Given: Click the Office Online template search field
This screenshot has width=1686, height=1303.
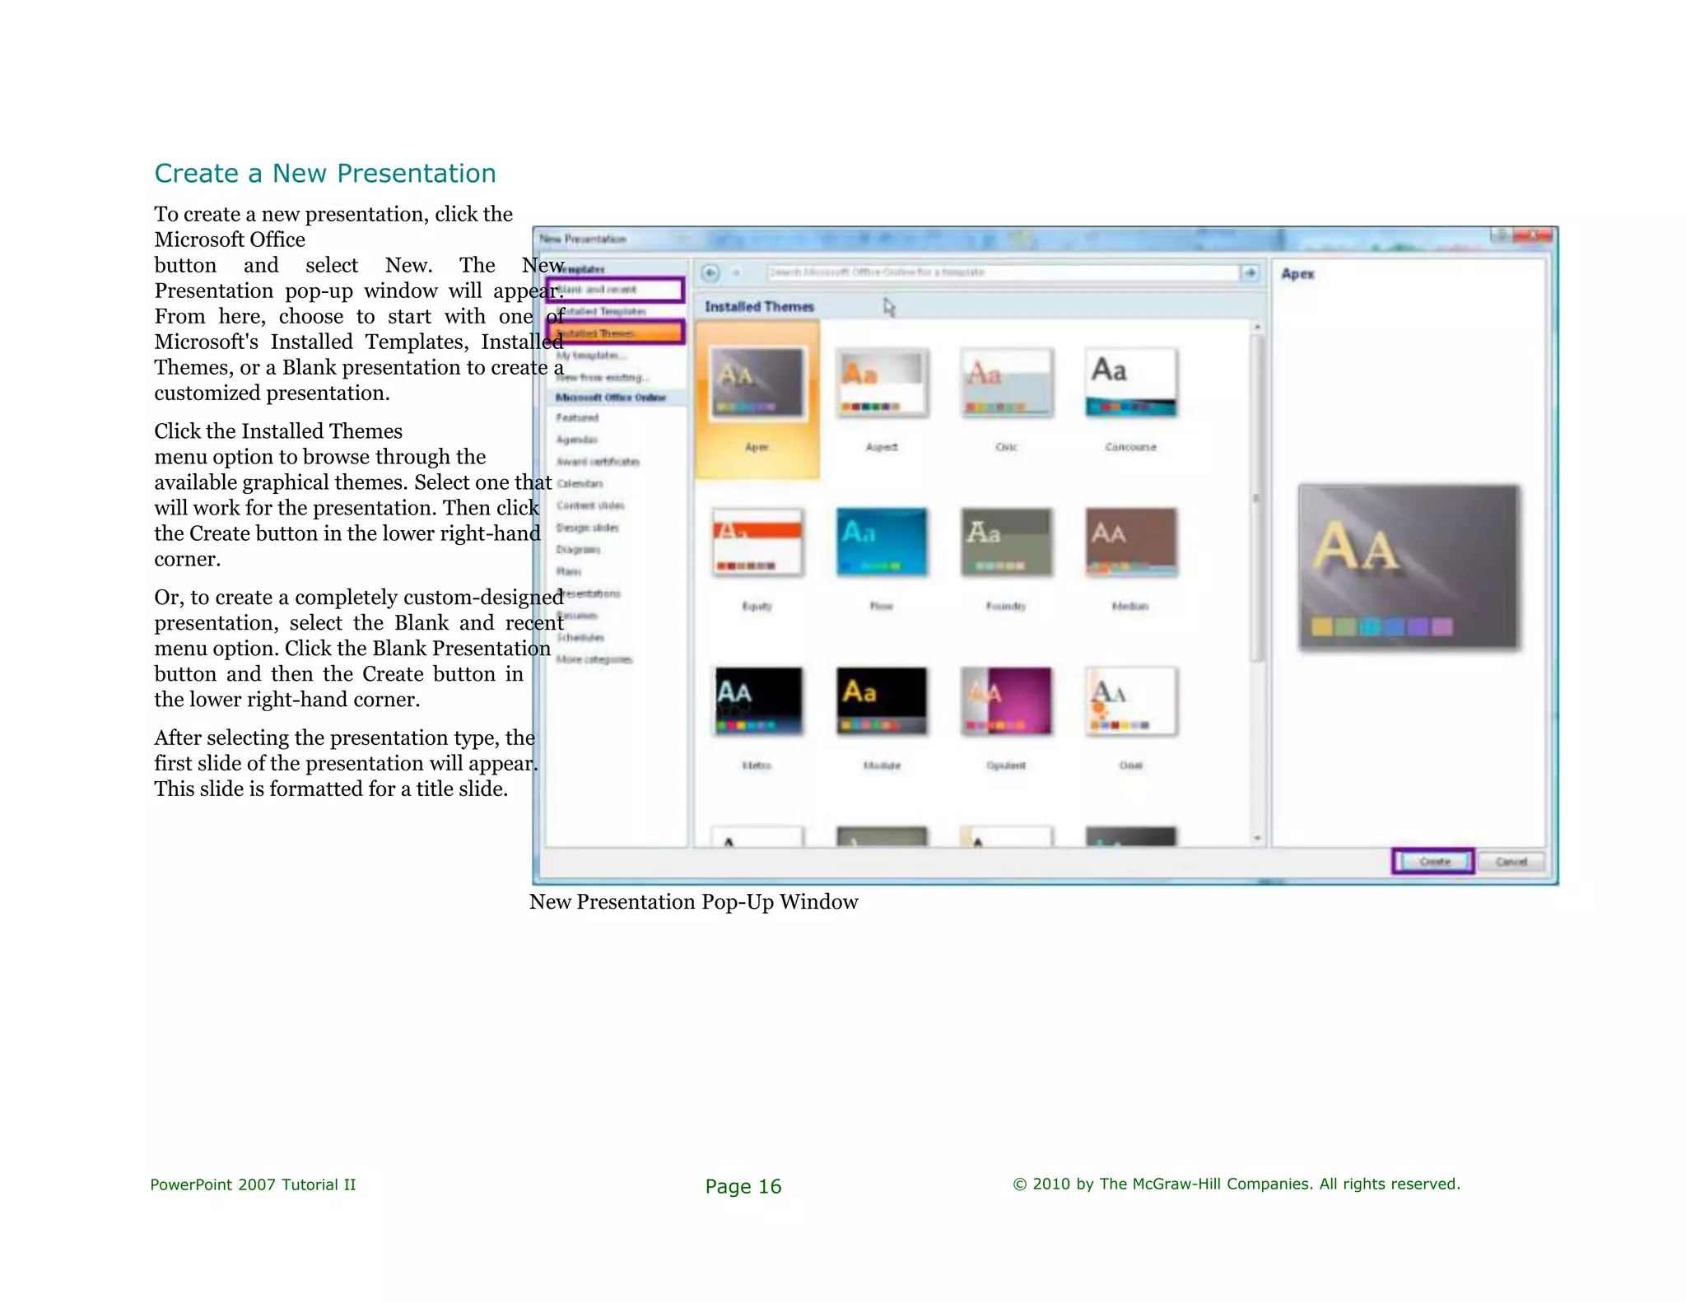Looking at the screenshot, I should click(1003, 272).
